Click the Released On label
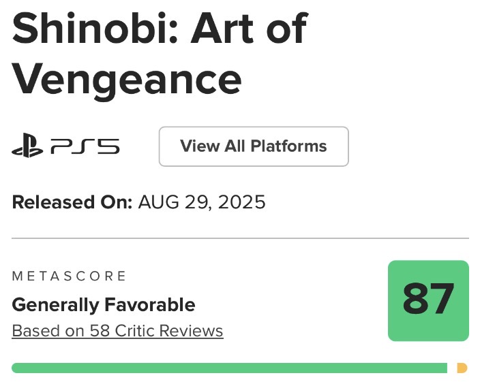 (72, 202)
